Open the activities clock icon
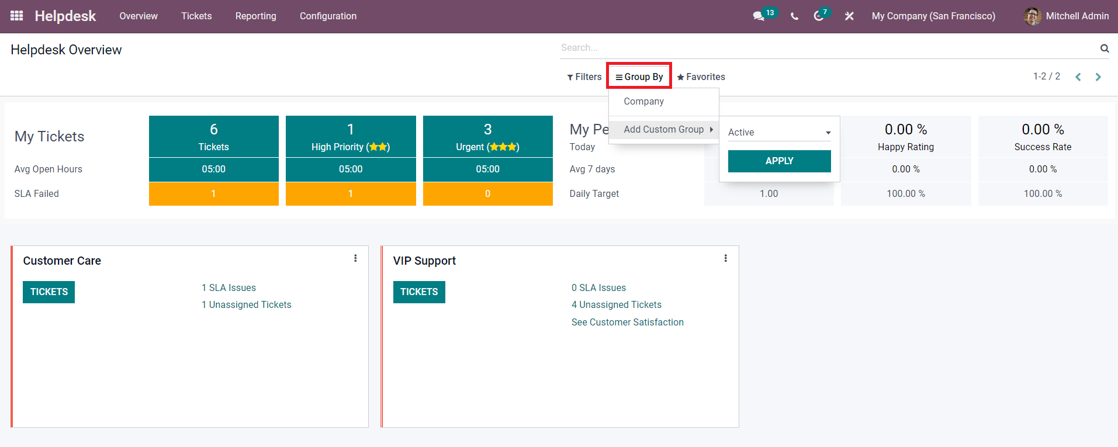1118x447 pixels. pyautogui.click(x=819, y=16)
